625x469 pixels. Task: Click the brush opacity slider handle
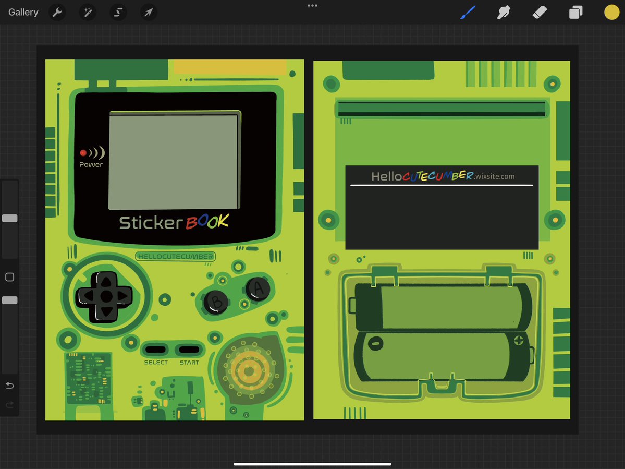(9, 300)
